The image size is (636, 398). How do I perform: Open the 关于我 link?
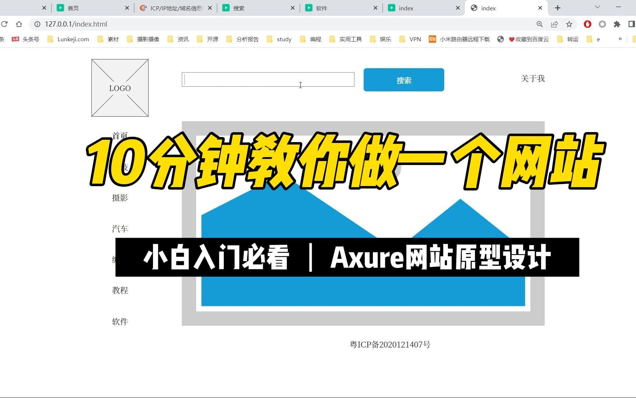coord(533,78)
